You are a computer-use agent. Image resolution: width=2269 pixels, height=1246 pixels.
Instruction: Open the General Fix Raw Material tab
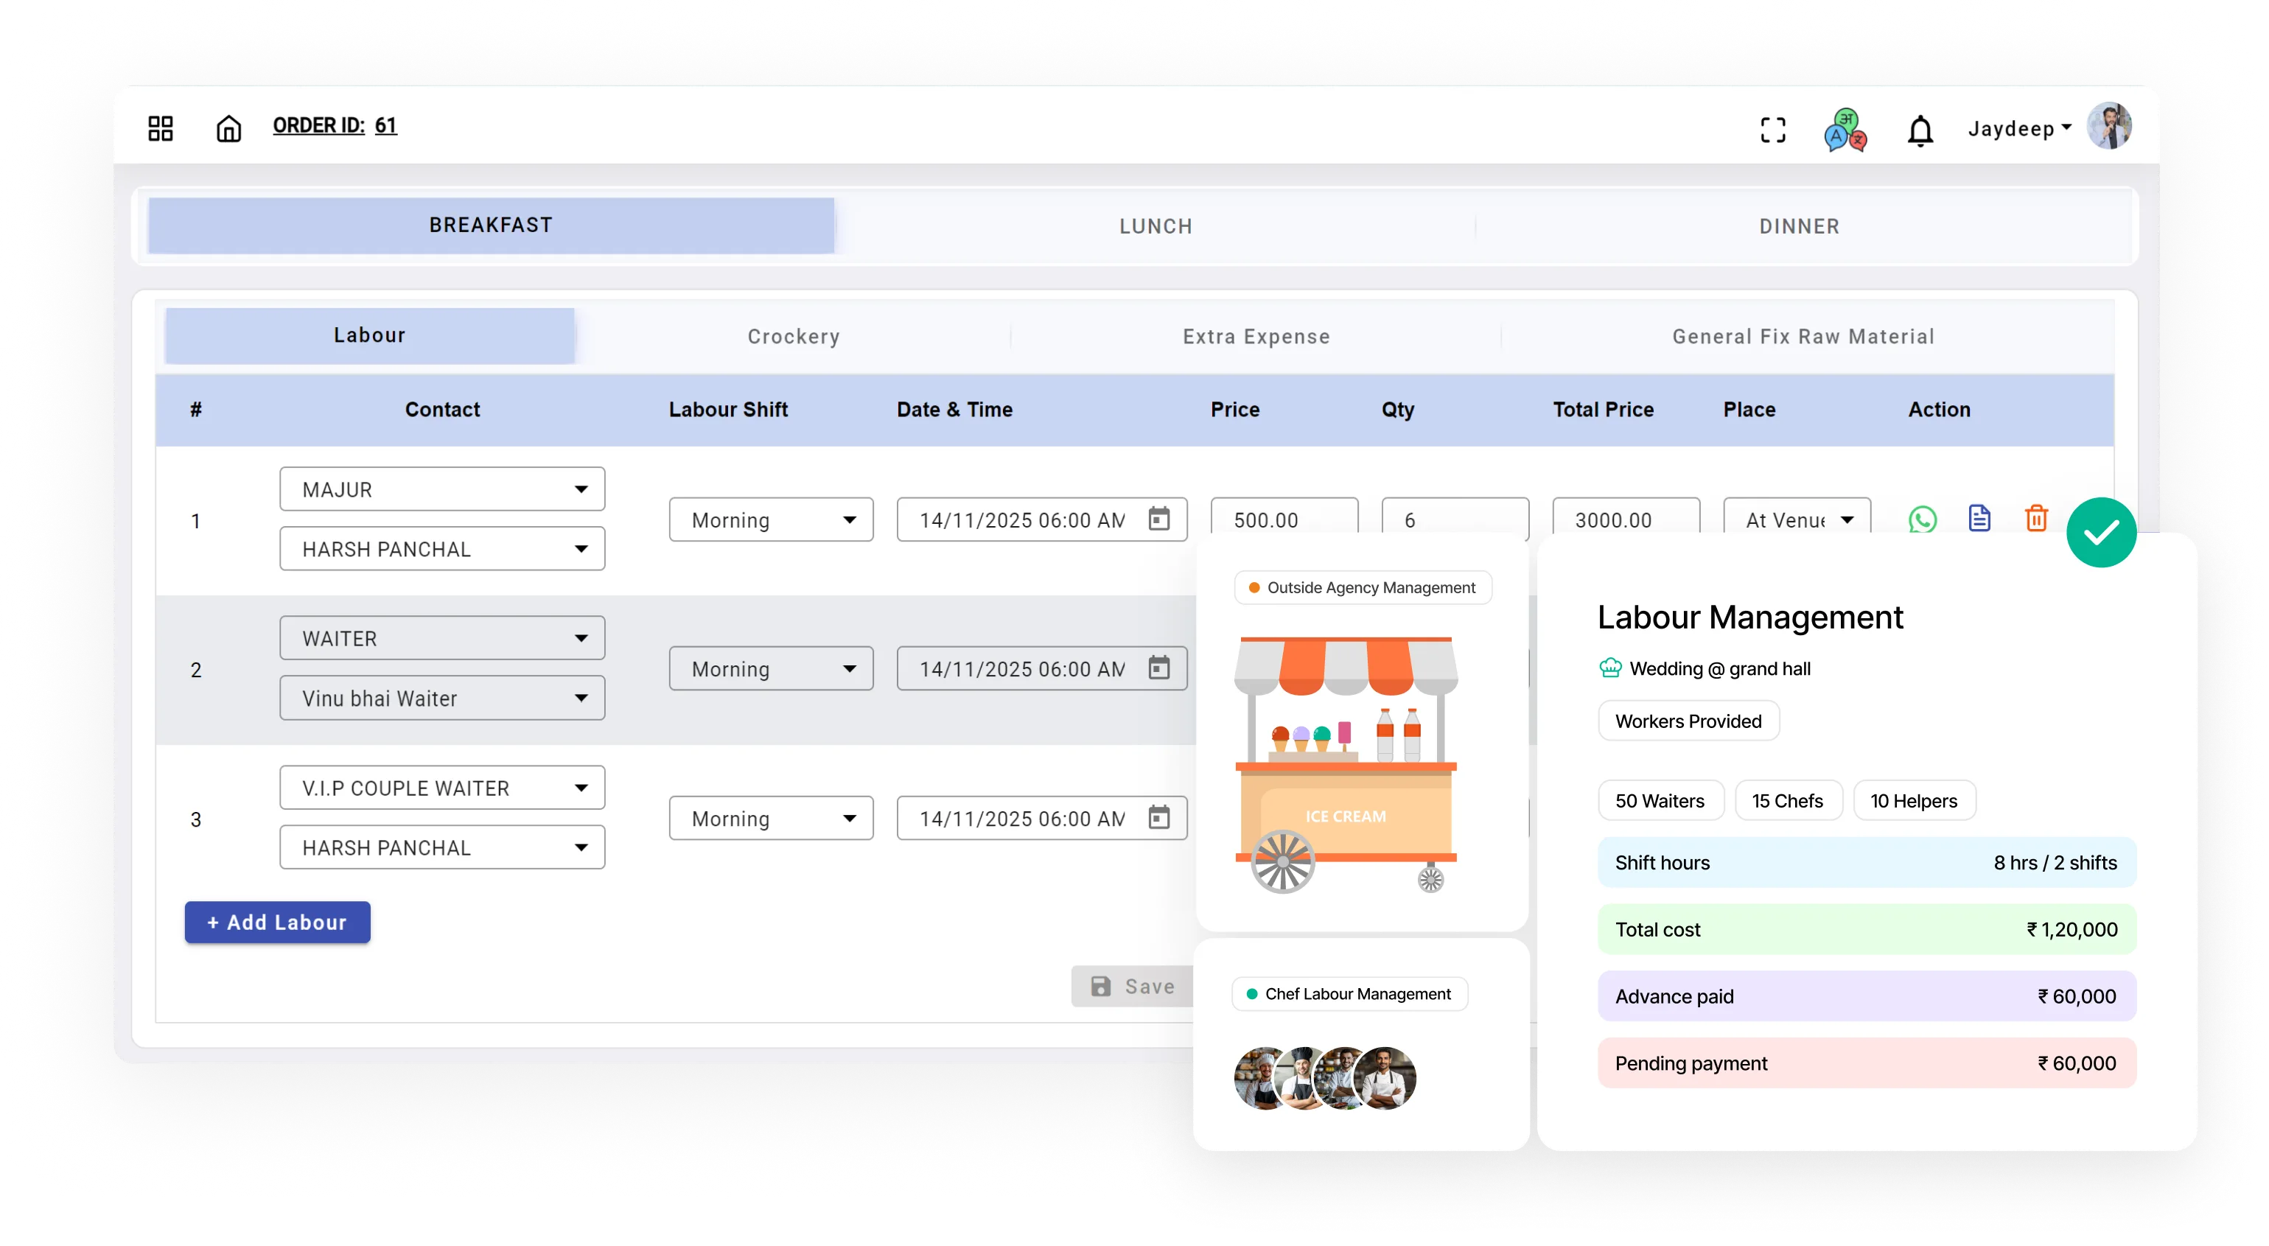click(1803, 335)
